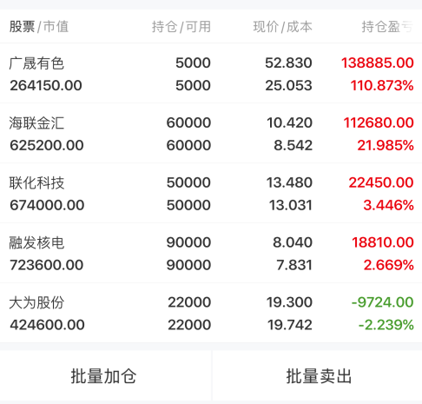Viewport: 422px width, 404px height.
Task: Select 海联金汇 profit percentage 21.985%
Action: (x=386, y=145)
